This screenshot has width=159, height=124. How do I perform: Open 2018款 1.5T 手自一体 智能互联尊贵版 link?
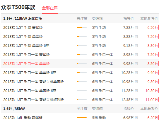coord(33,82)
